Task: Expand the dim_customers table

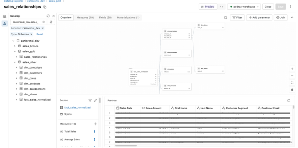Action: (16, 73)
